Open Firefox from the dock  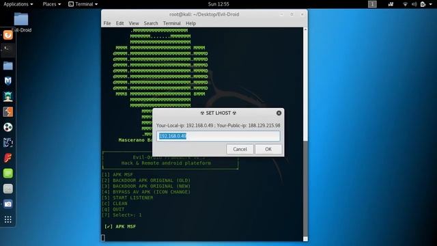pos(8,35)
